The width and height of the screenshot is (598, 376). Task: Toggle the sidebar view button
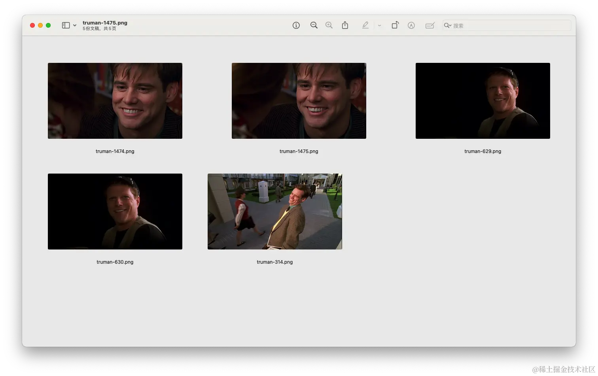pos(66,25)
